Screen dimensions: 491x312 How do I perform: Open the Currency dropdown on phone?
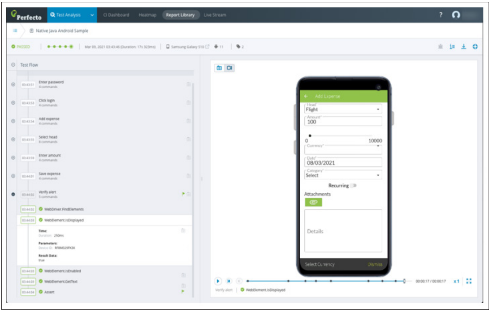click(343, 149)
